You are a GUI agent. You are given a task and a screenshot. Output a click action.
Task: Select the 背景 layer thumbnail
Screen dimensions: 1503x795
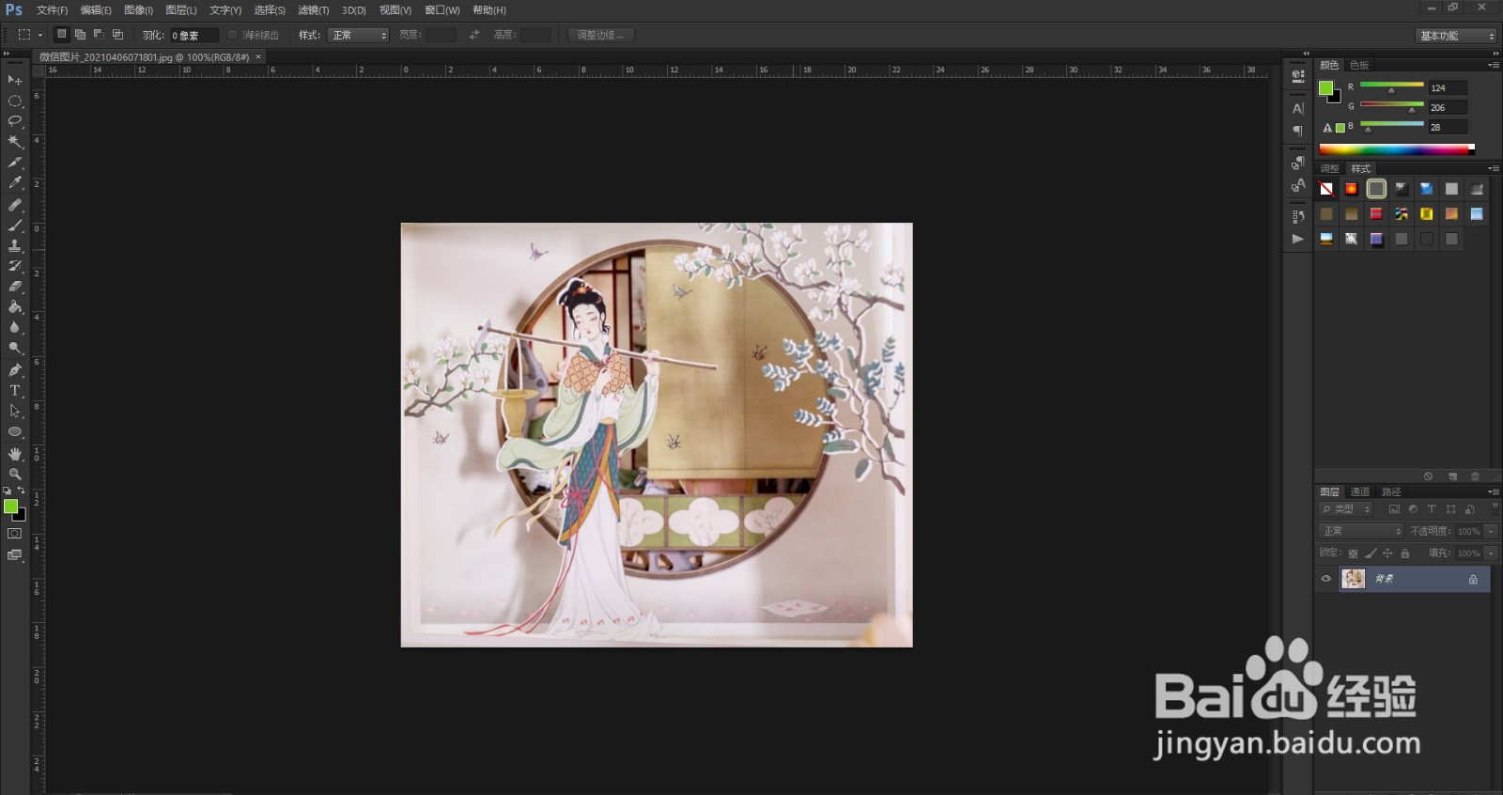1353,579
